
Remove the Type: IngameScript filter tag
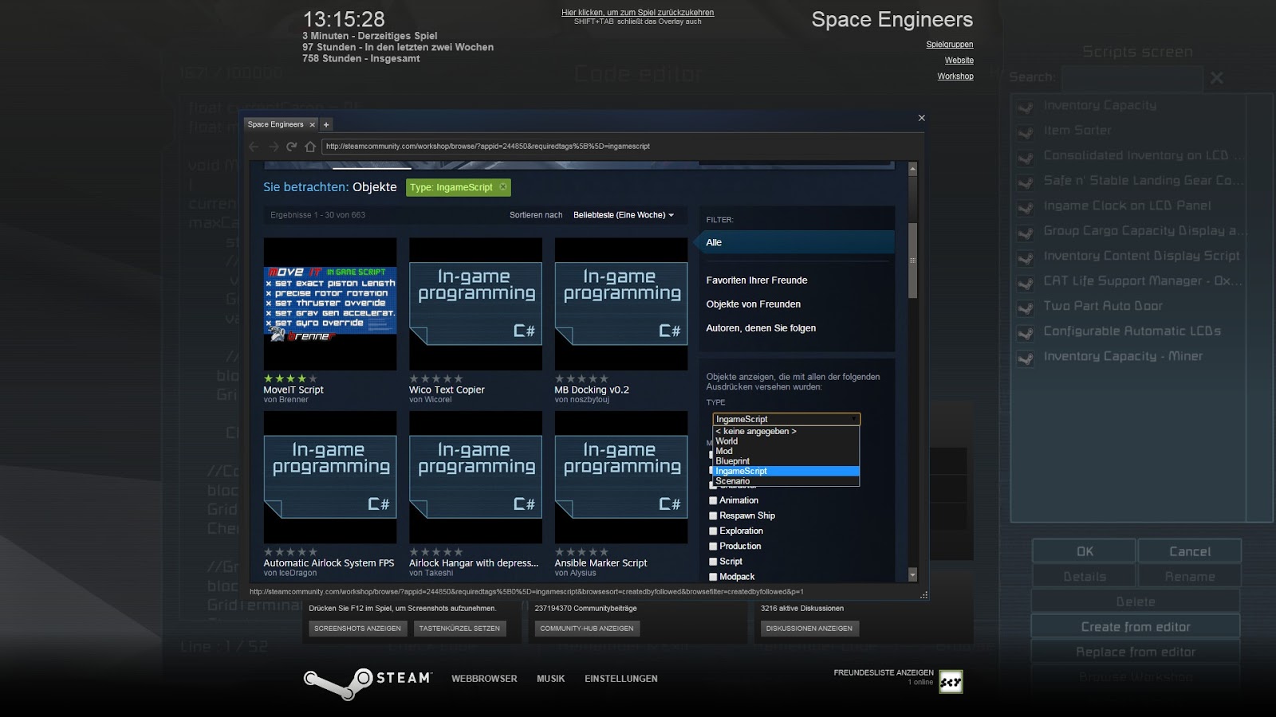(x=502, y=187)
